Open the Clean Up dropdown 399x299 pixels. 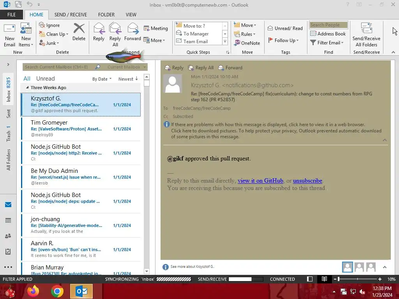click(x=54, y=34)
